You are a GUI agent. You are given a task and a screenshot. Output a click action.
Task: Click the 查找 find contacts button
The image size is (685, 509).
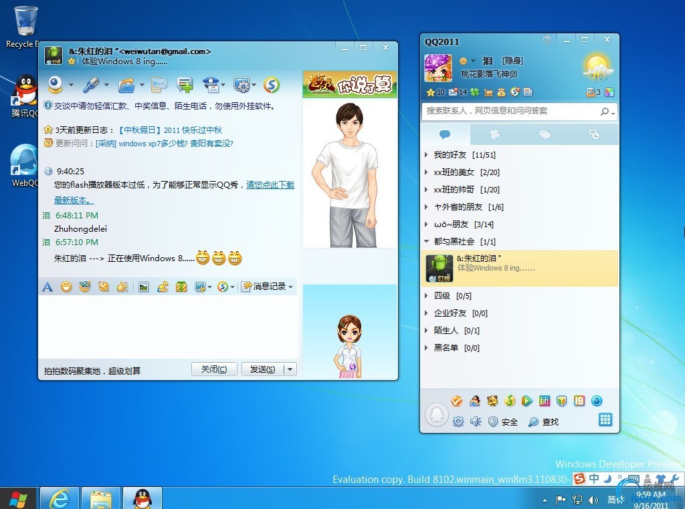pyautogui.click(x=544, y=421)
